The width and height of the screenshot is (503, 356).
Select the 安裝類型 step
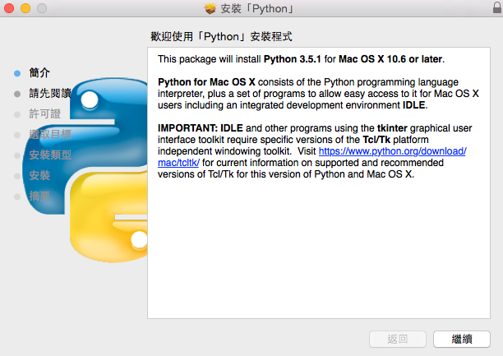pos(50,155)
